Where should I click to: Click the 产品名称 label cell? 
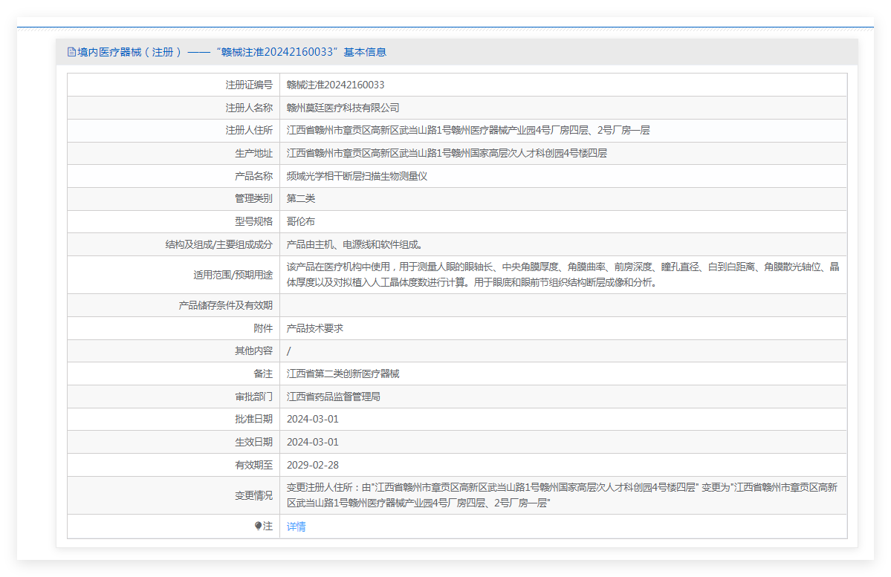click(174, 176)
